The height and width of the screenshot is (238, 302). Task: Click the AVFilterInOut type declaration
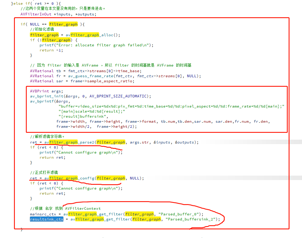[36, 14]
